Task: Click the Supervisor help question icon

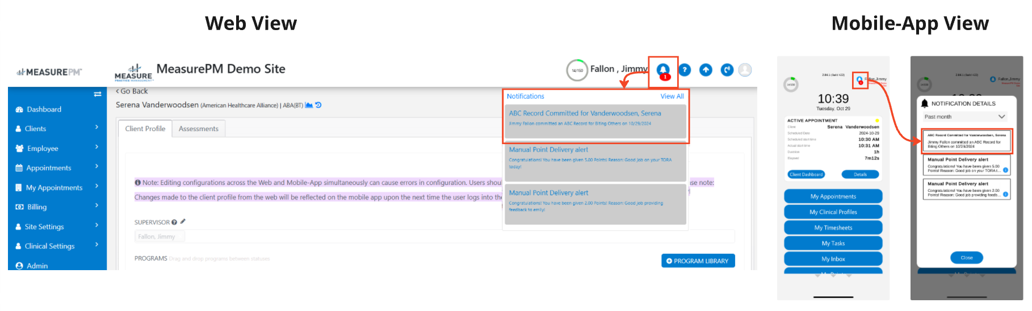Action: 174,222
